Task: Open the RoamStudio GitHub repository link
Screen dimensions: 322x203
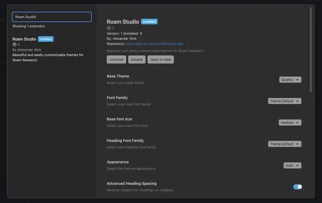Action: pos(154,43)
